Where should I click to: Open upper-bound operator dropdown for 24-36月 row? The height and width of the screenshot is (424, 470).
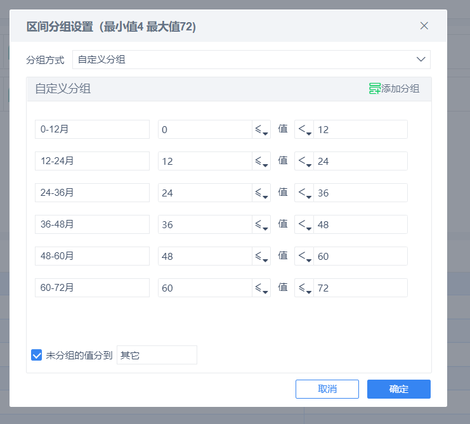[304, 193]
